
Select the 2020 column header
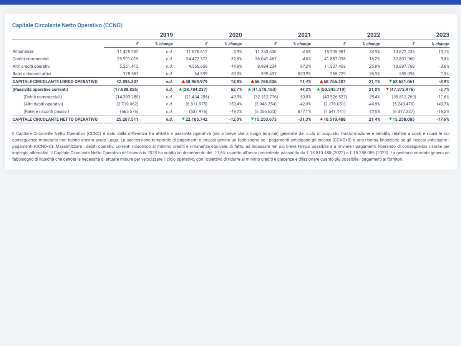click(x=235, y=35)
